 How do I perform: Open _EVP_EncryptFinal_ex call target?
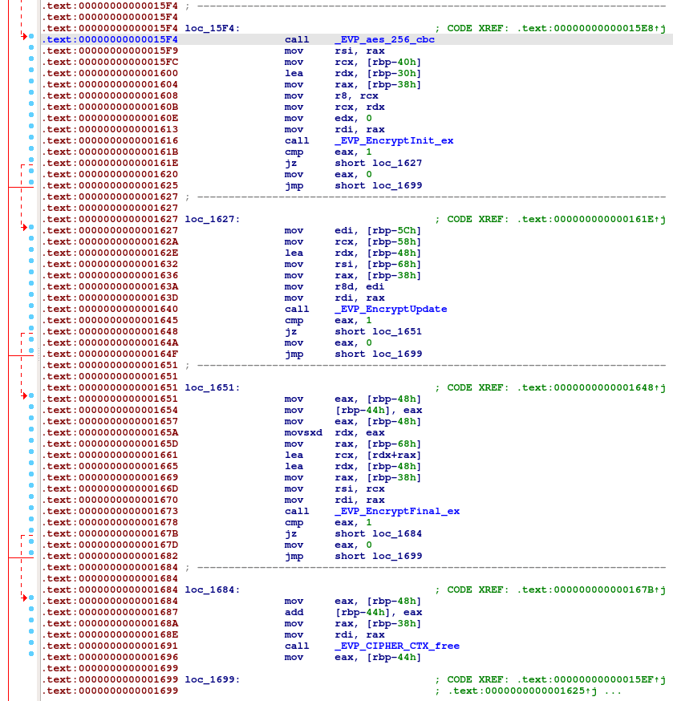pyautogui.click(x=397, y=511)
